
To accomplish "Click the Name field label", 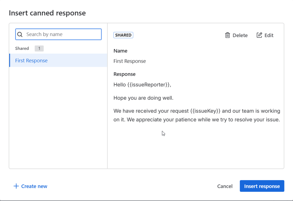I will pyautogui.click(x=120, y=51).
